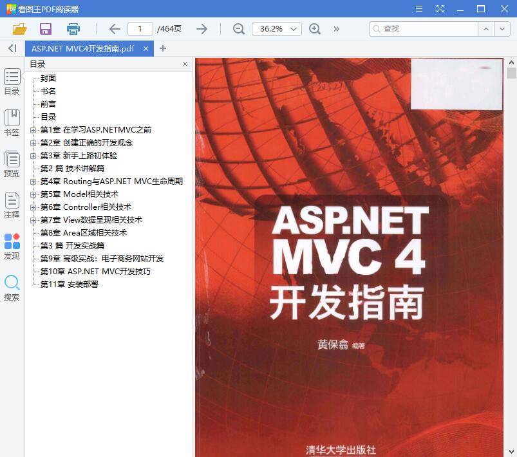This screenshot has width=517, height=457.
Task: Enter fullscreen mode from title bar
Action: (440, 9)
